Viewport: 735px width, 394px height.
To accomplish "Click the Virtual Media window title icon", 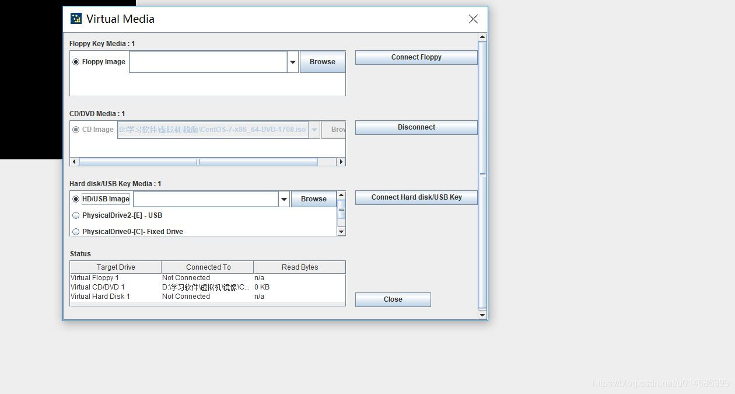I will pyautogui.click(x=76, y=19).
